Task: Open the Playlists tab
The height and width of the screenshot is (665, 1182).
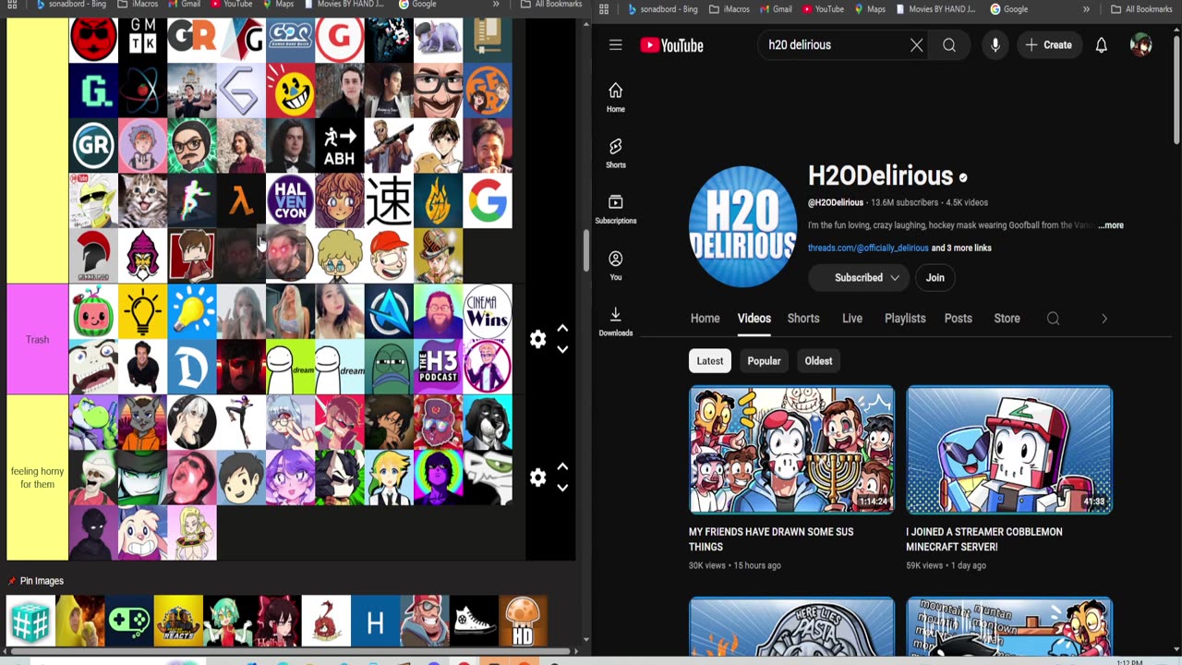Action: (x=905, y=319)
